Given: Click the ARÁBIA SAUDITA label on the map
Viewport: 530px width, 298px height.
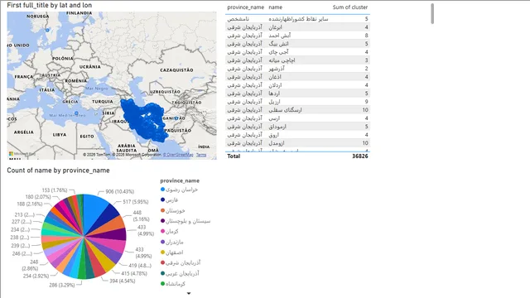Looking at the screenshot, I should click(127, 148).
